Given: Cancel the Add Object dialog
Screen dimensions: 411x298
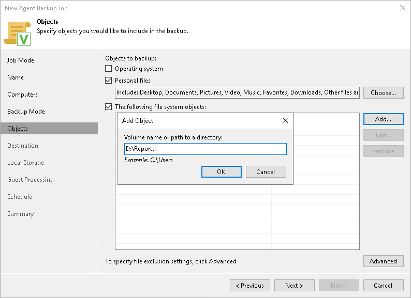Looking at the screenshot, I should 266,171.
